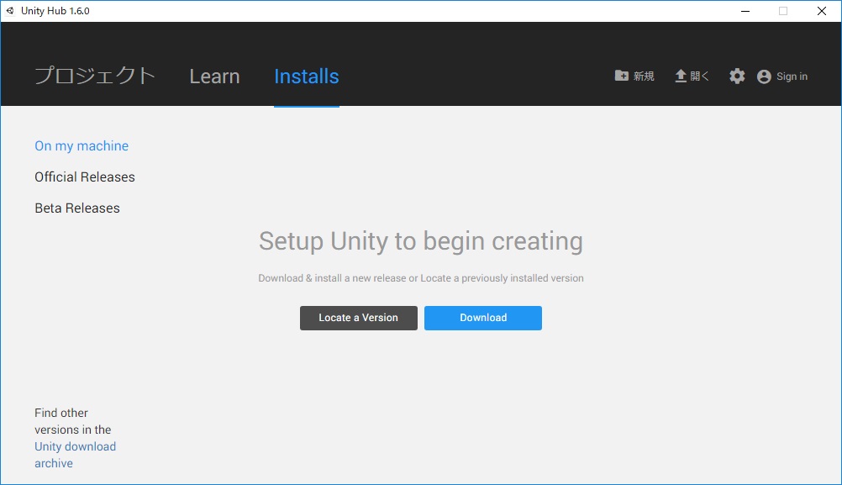842x485 pixels.
Task: Click the disabled maximize button
Action: pos(783,11)
